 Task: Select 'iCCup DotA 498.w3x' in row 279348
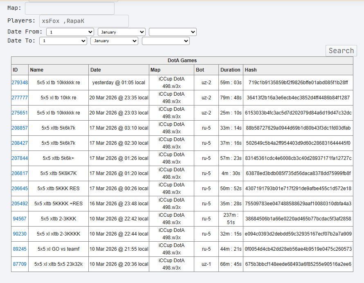171,83
